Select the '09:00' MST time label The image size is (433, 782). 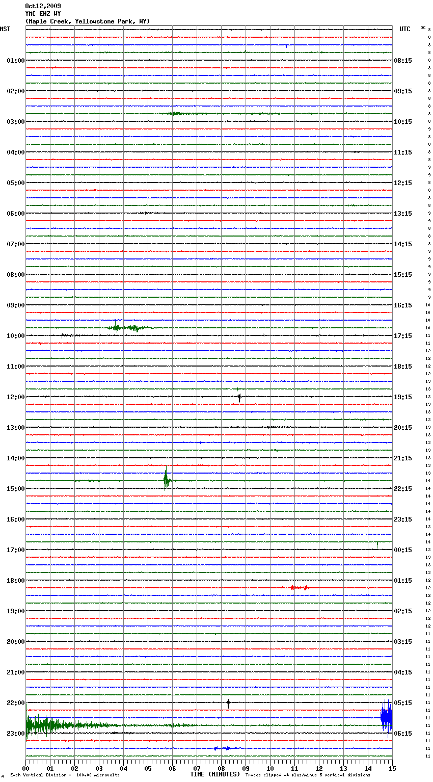click(x=16, y=305)
